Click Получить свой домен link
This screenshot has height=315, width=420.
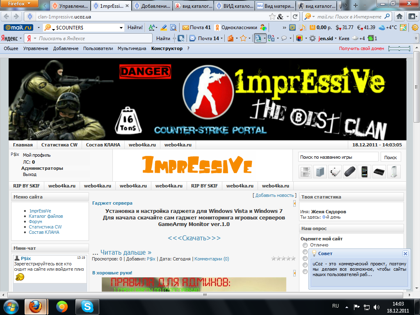(361, 48)
